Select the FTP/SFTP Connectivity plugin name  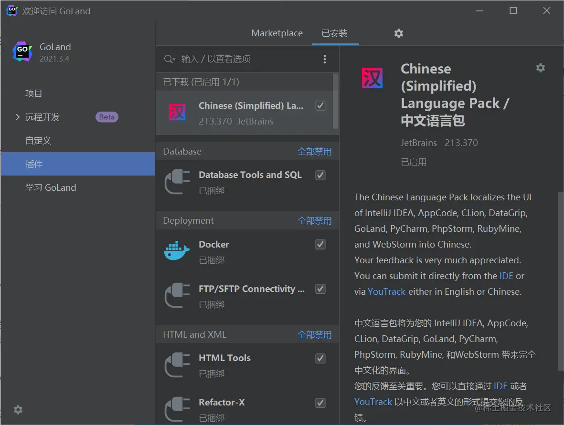[251, 289]
